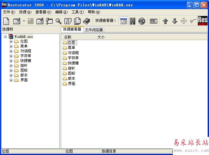Screen dimensions: 209x155
Task: Expand the 对话框 tree folder
Action: pyautogui.click(x=11, y=51)
